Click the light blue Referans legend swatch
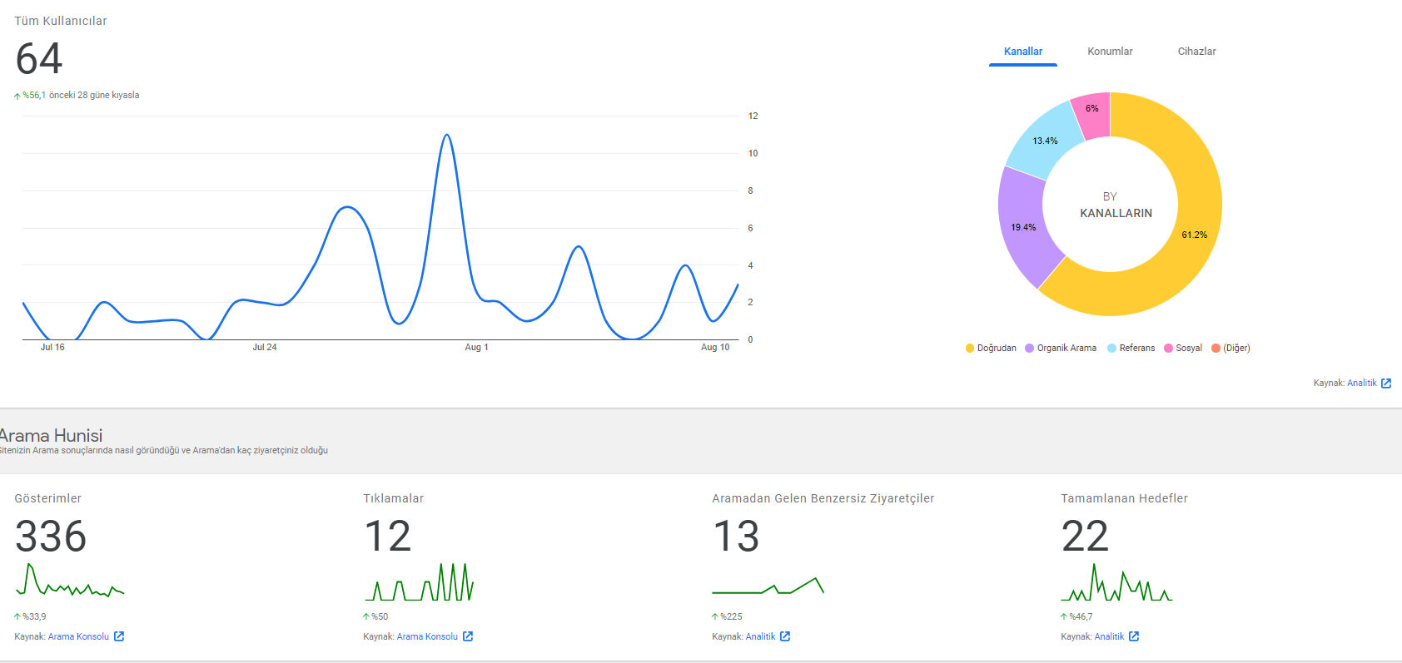This screenshot has height=663, width=1402. [x=1112, y=349]
